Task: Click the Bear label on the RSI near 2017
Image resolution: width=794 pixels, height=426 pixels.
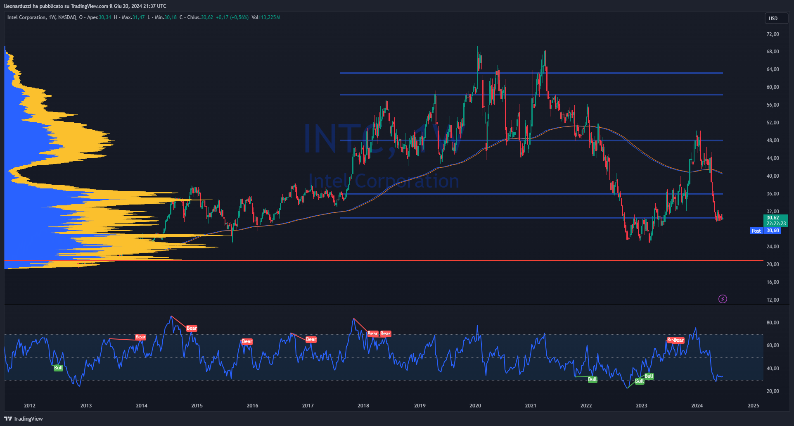Action: pos(311,339)
